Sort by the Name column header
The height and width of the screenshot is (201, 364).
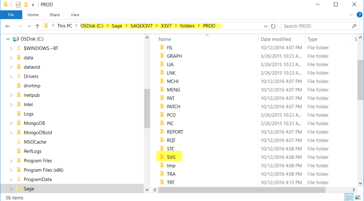pyautogui.click(x=165, y=39)
